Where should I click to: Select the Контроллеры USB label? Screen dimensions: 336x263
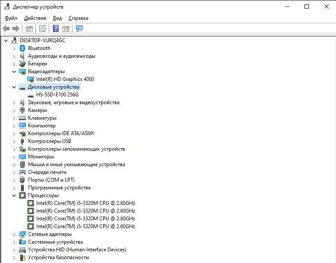pos(50,141)
